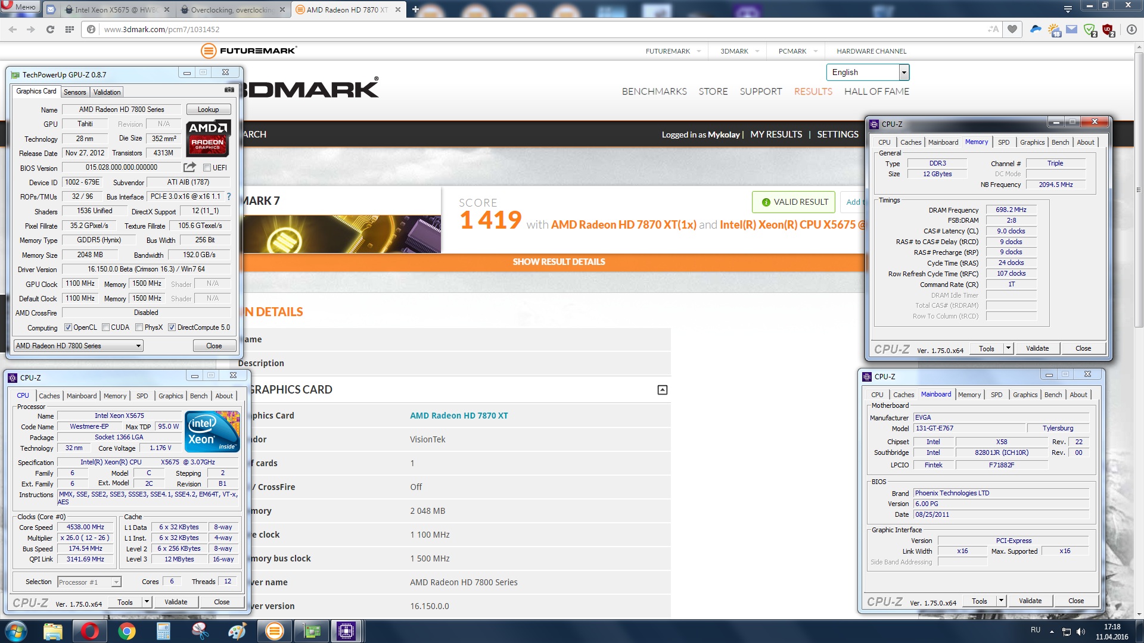Expand the FUTUREMARK top menu dropdown
Viewport: 1144px width, 643px height.
tap(699, 51)
